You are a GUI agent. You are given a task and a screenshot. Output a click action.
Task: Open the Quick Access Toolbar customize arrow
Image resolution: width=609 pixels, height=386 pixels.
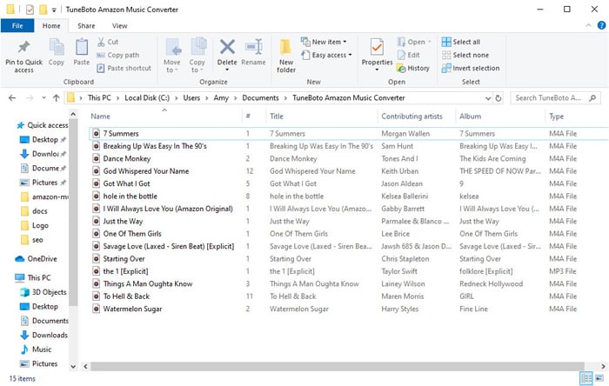(54, 10)
